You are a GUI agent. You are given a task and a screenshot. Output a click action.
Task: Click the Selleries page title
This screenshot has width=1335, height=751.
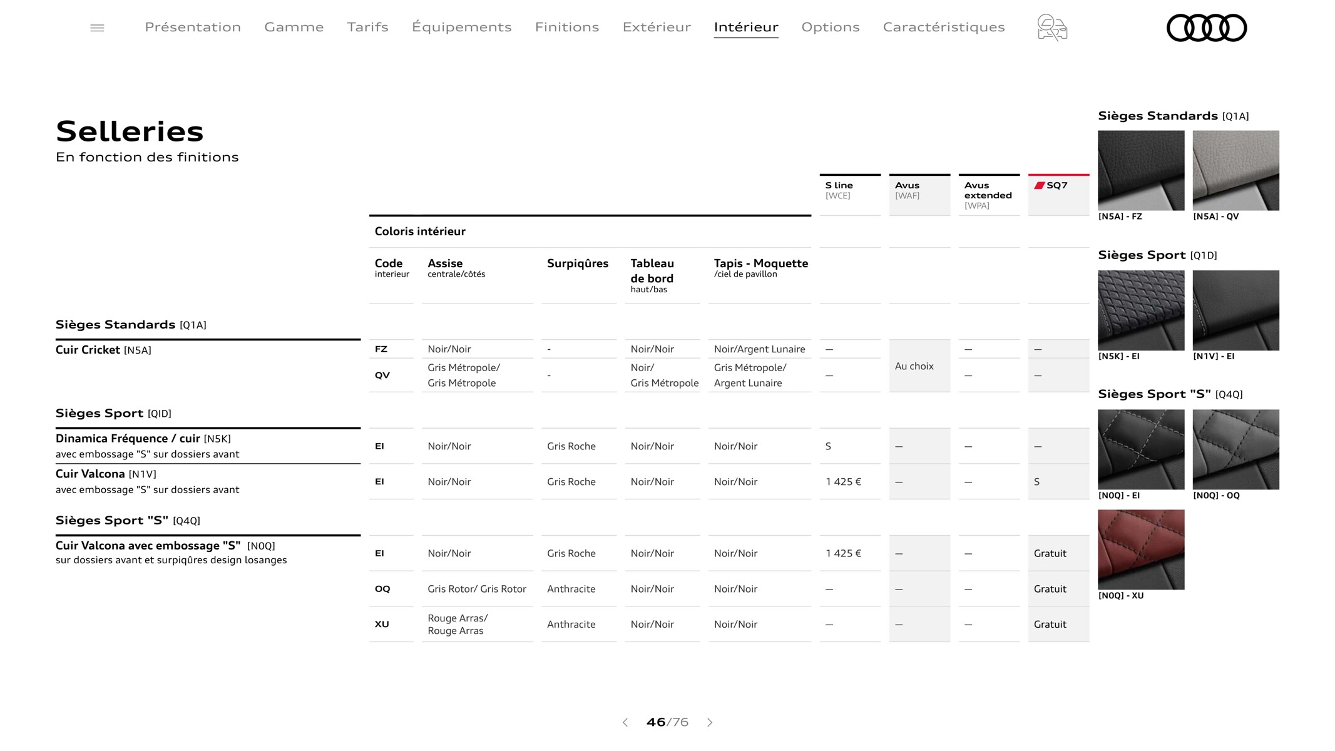[130, 131]
